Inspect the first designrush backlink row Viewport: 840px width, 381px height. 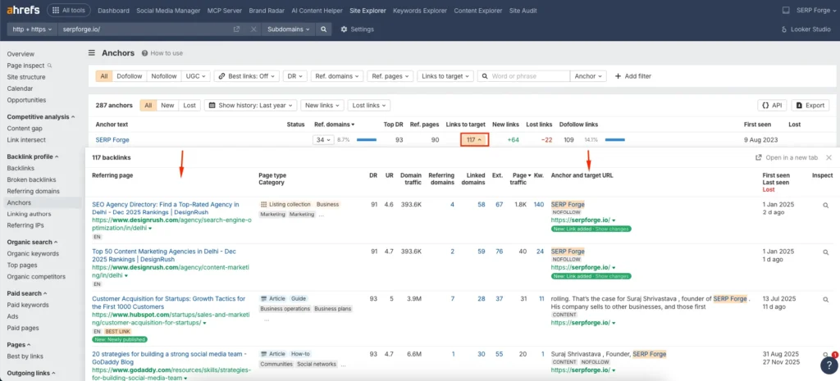tap(825, 205)
